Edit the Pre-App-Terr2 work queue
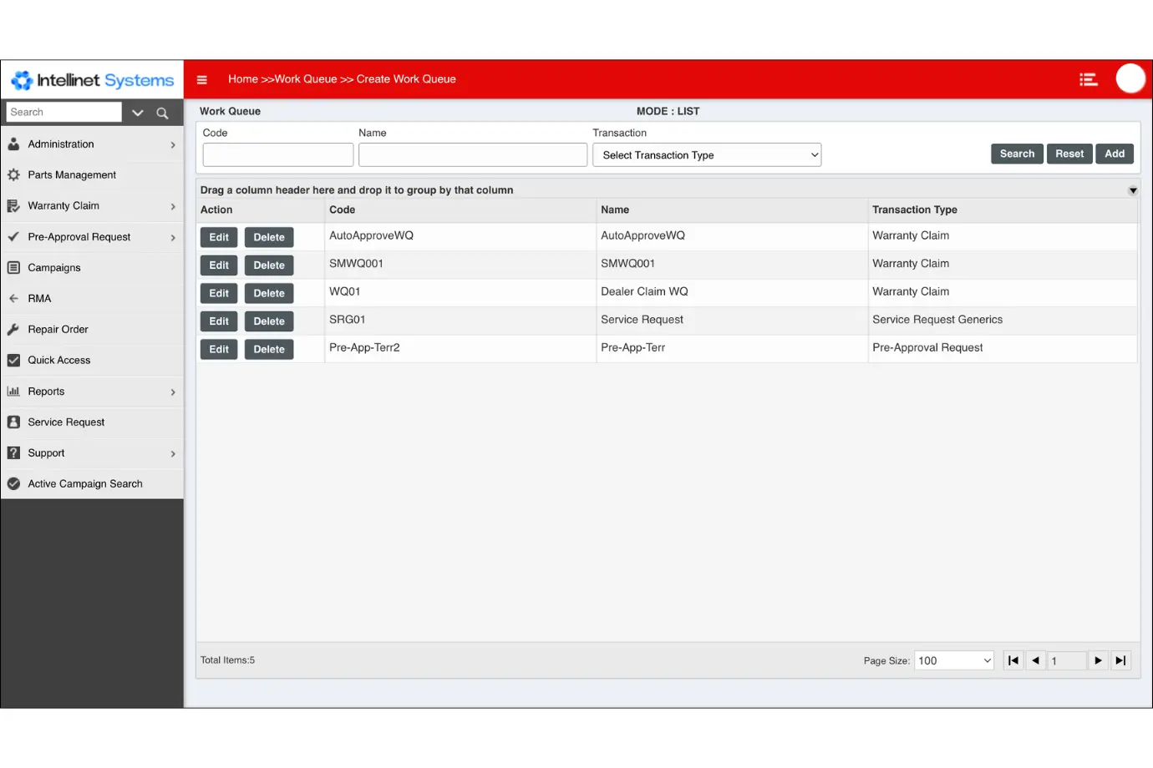 [x=219, y=350]
